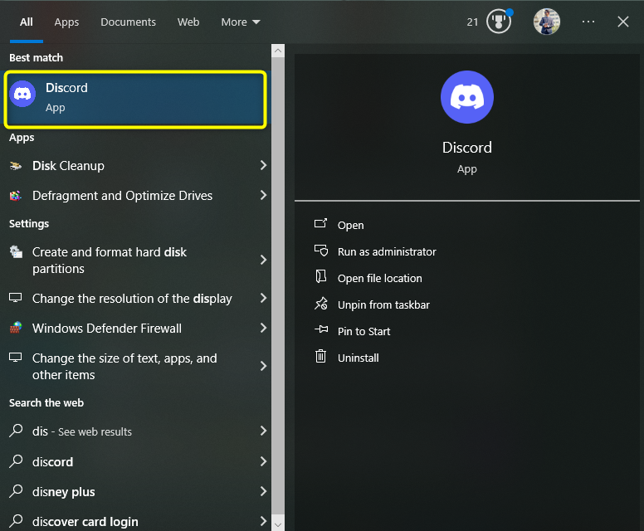Click the results list scrollbar track

tap(278, 285)
